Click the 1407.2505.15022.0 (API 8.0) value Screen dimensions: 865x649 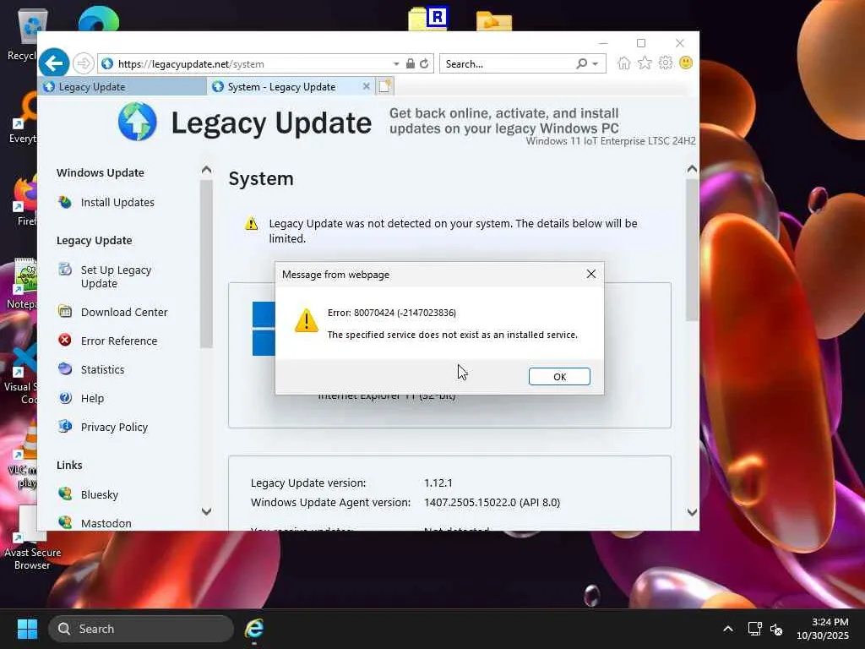(x=492, y=502)
